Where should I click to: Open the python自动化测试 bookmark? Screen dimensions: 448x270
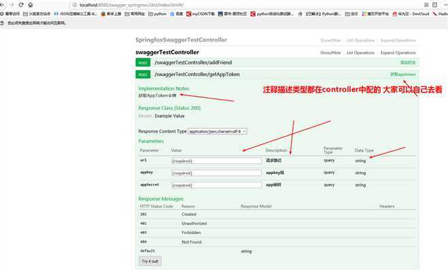click(272, 14)
